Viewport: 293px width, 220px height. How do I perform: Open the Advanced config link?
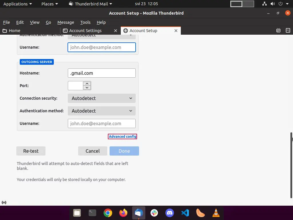coord(122,136)
